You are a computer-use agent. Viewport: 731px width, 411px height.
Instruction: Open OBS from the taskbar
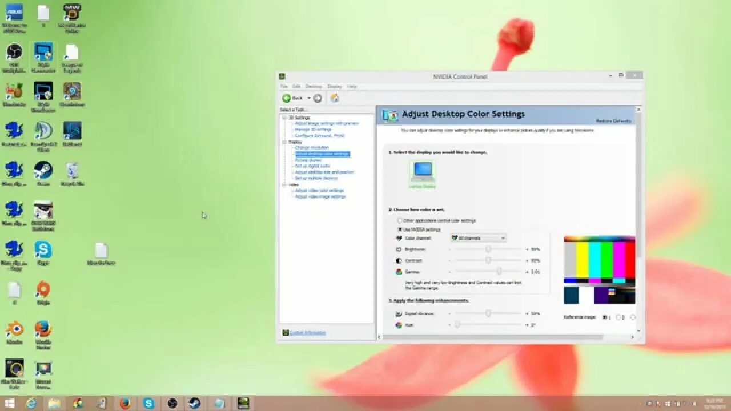[x=172, y=403]
